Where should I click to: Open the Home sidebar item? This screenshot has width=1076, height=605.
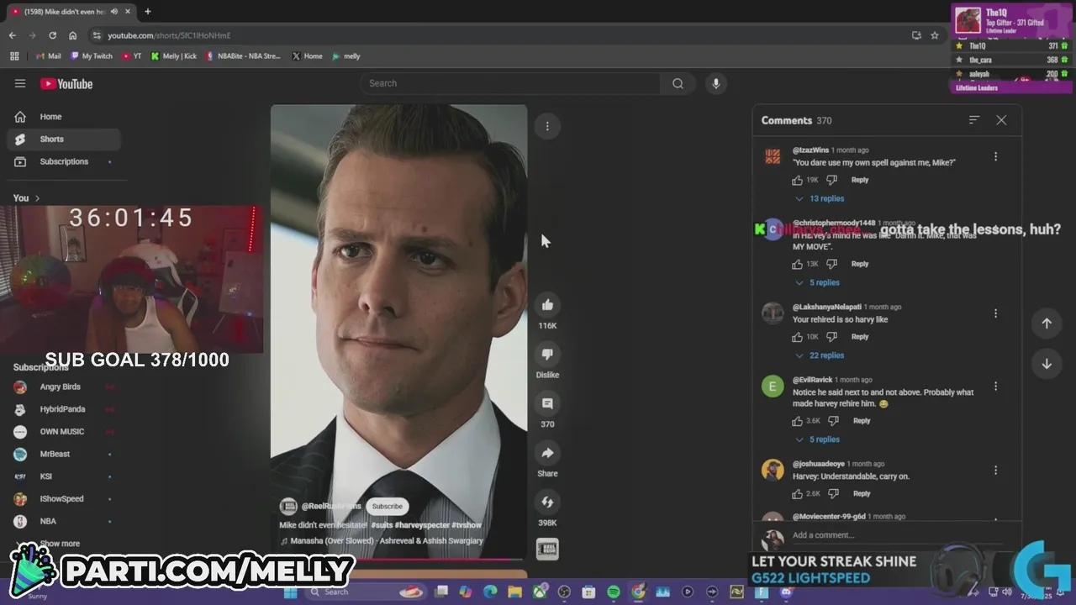[64, 117]
